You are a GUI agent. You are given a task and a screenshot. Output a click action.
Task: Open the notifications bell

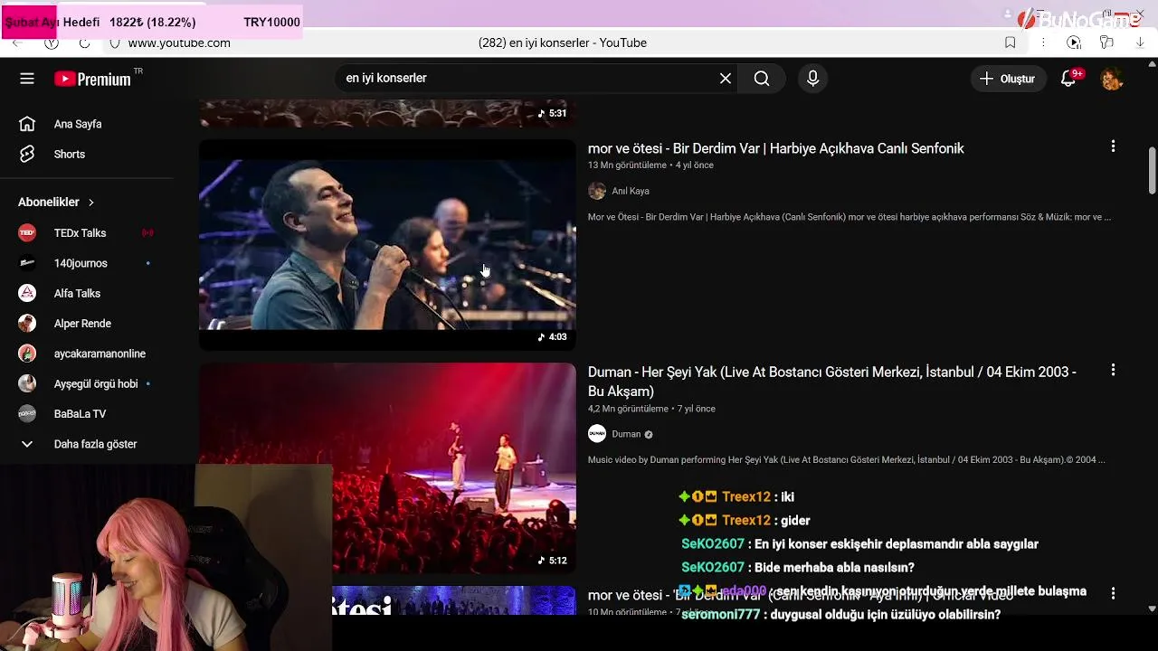coord(1069,79)
